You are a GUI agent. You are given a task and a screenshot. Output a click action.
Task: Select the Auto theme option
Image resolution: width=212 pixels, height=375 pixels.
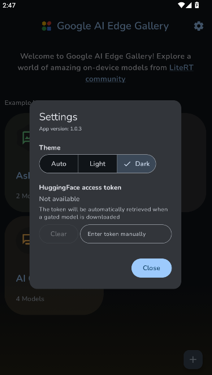point(59,164)
